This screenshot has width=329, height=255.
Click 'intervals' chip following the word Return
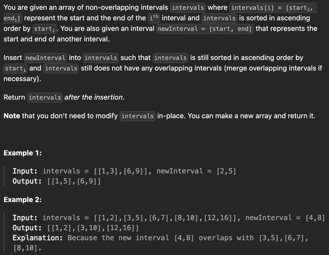pos(45,98)
